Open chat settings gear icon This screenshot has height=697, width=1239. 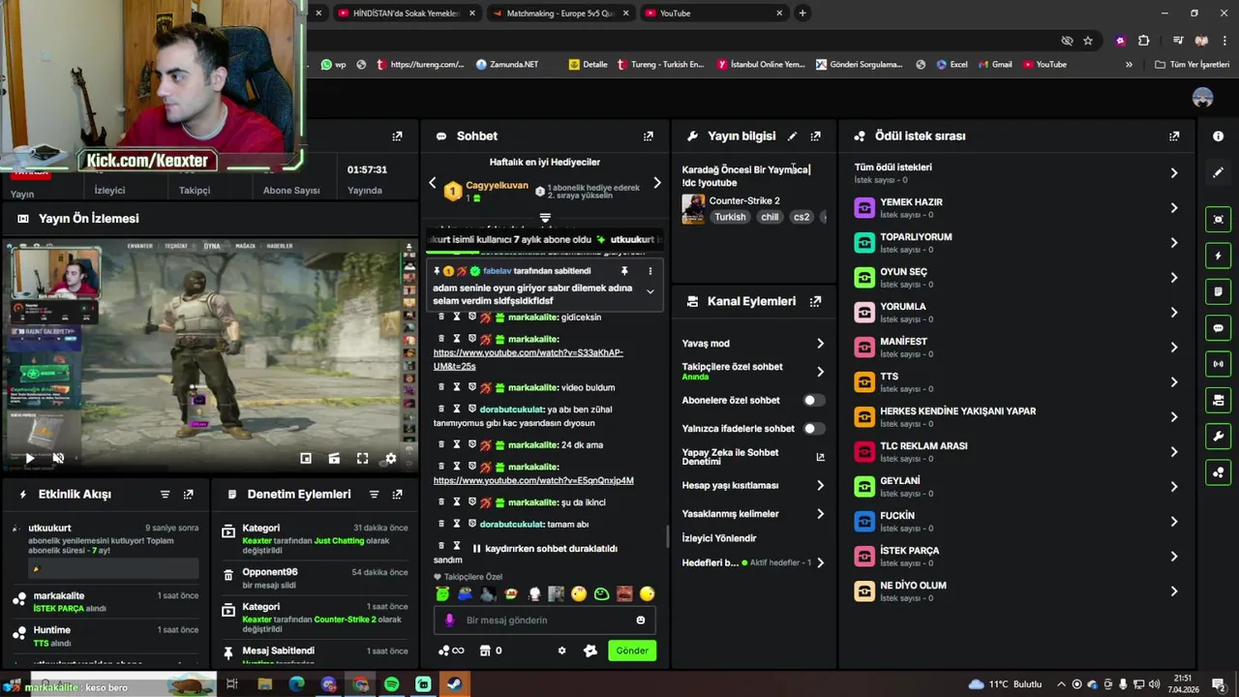coord(561,651)
